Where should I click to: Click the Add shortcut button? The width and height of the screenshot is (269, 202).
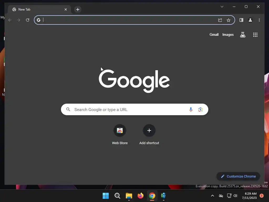tap(149, 135)
